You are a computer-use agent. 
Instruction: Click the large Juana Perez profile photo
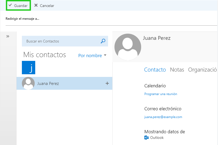(128, 47)
